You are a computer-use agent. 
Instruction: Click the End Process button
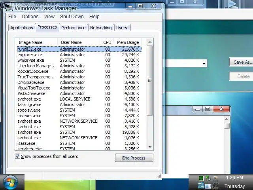pos(134,158)
